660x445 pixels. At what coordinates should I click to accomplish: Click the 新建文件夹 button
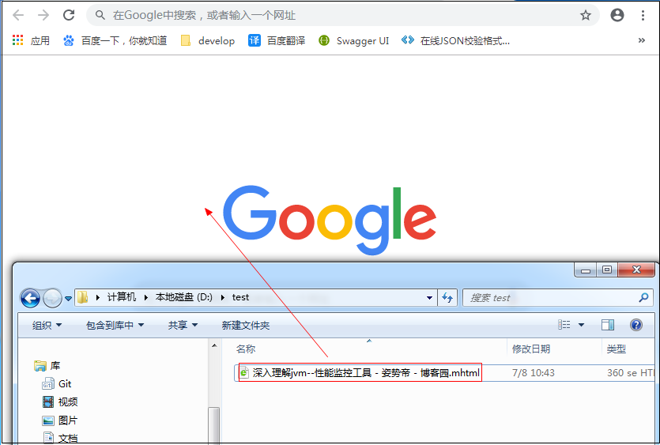246,325
